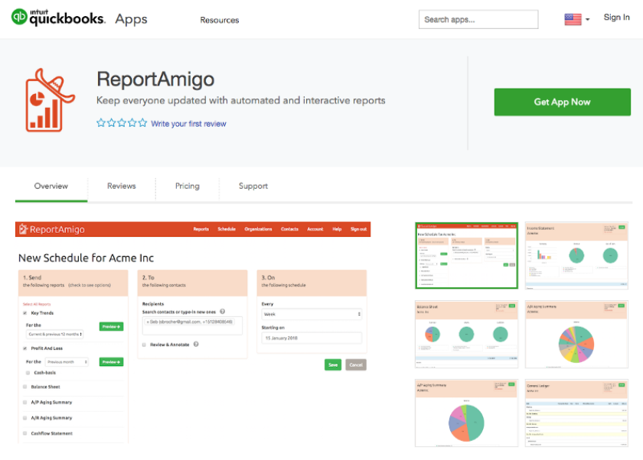Click the Search apps input field
643x460 pixels.
click(x=478, y=20)
